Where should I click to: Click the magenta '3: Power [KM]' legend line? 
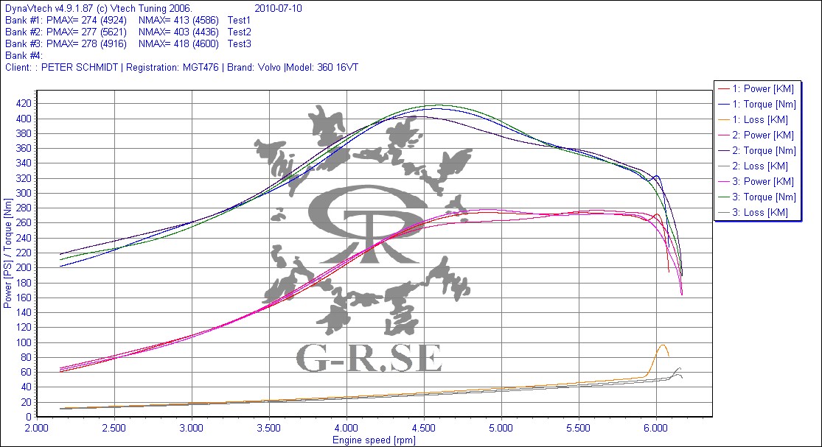tap(723, 182)
